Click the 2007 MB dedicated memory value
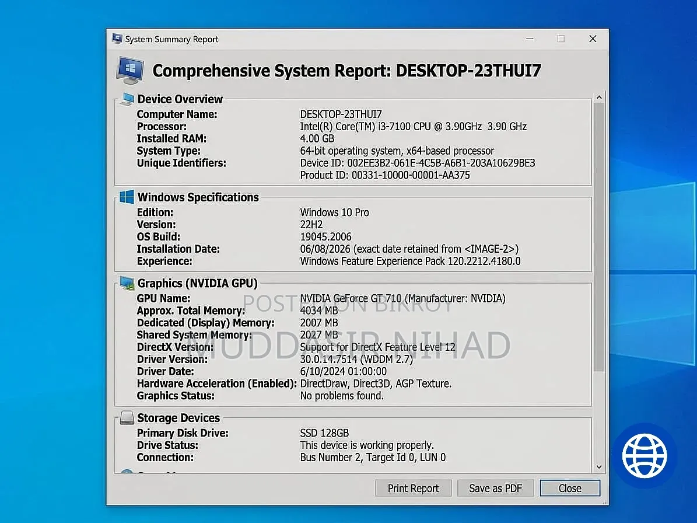Image resolution: width=697 pixels, height=523 pixels. (318, 323)
